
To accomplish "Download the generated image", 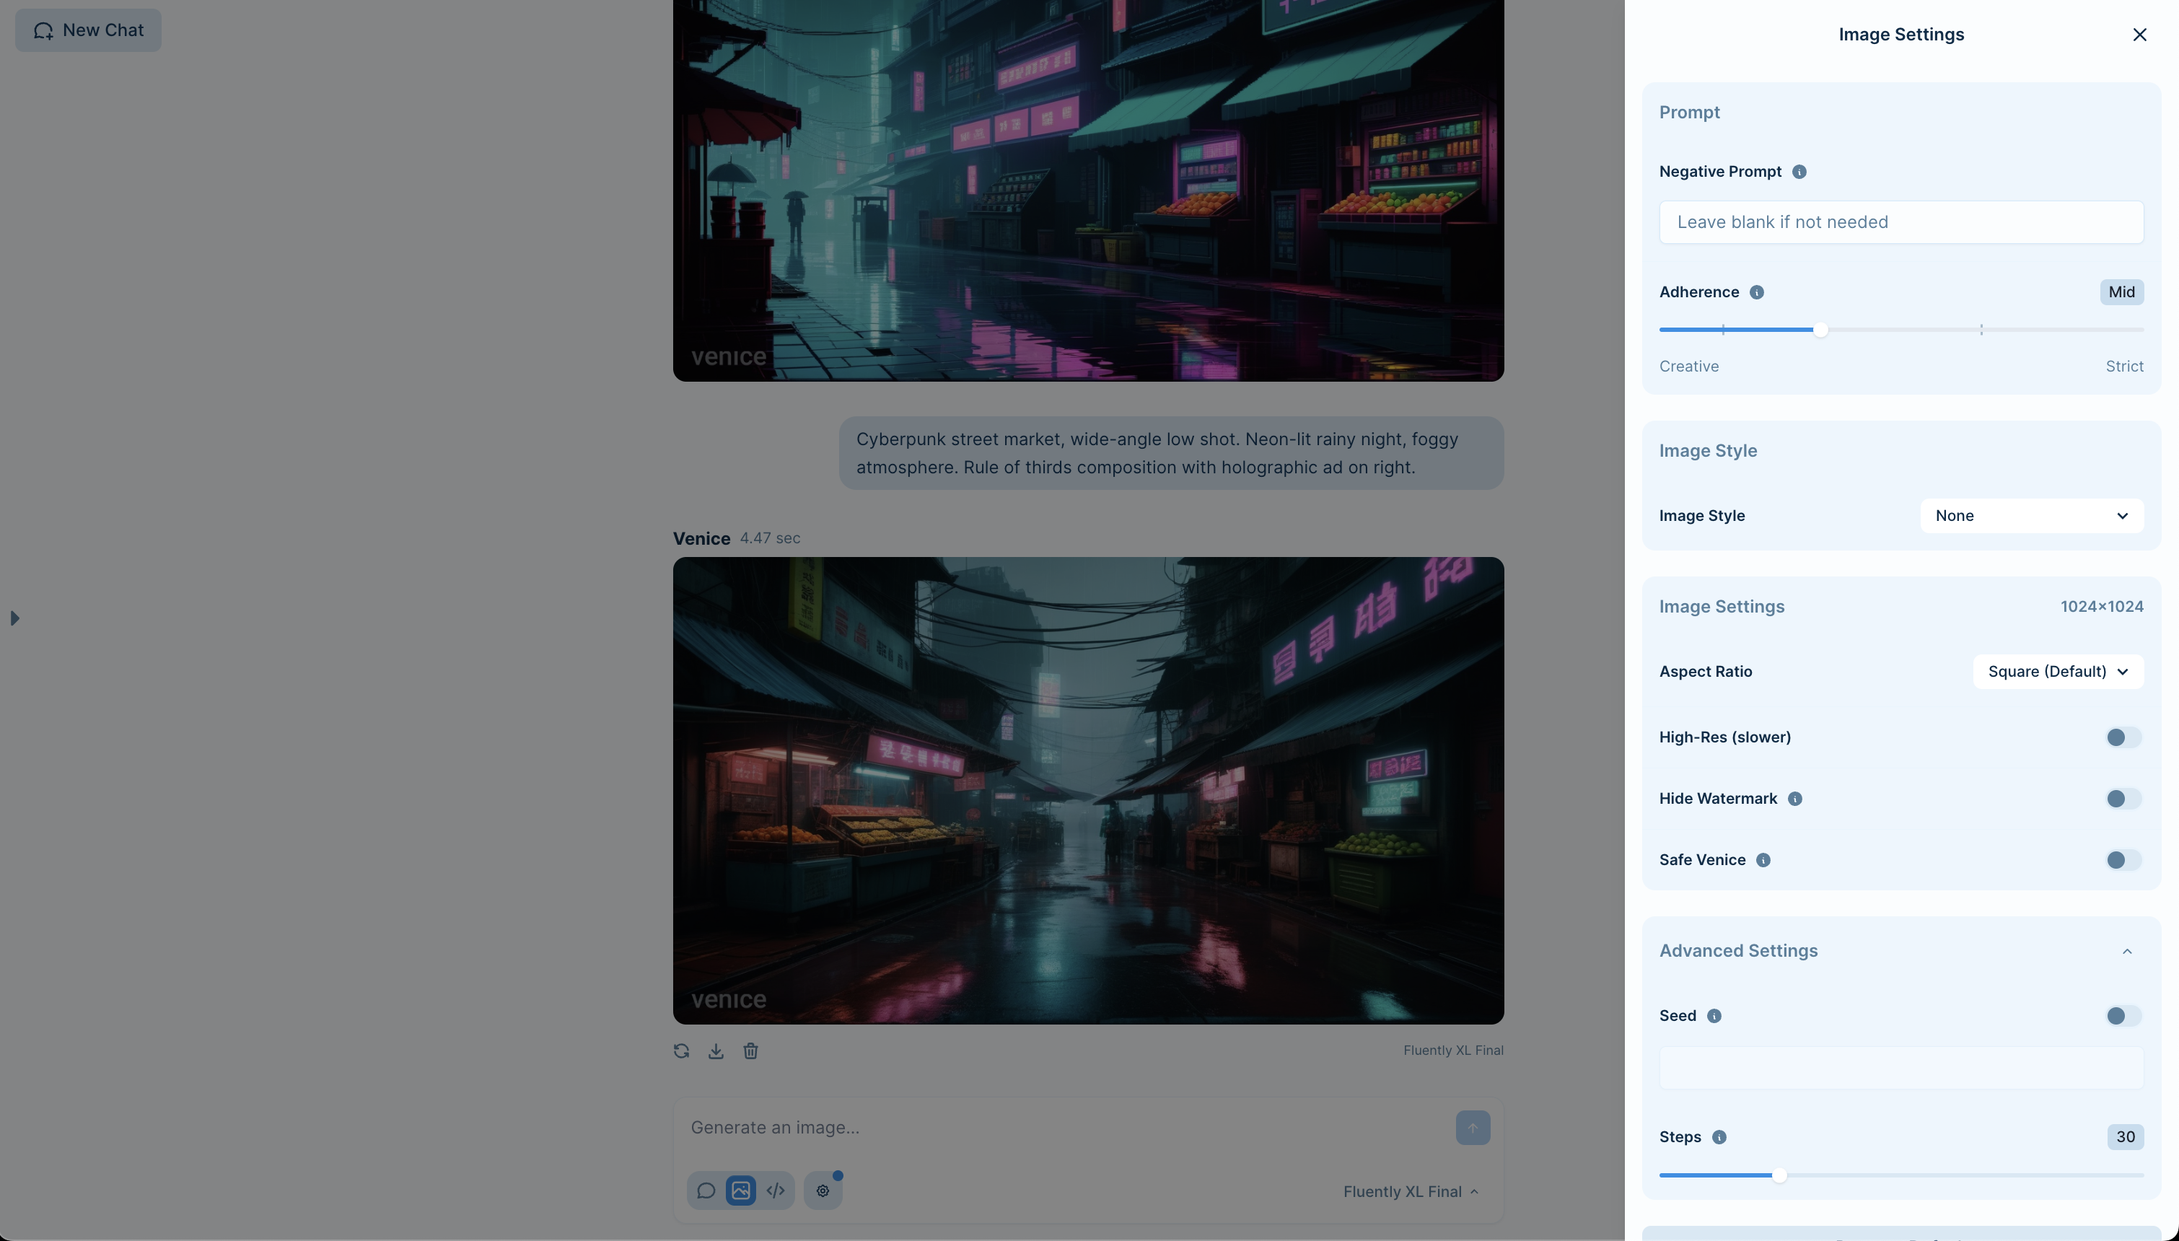I will [x=715, y=1051].
